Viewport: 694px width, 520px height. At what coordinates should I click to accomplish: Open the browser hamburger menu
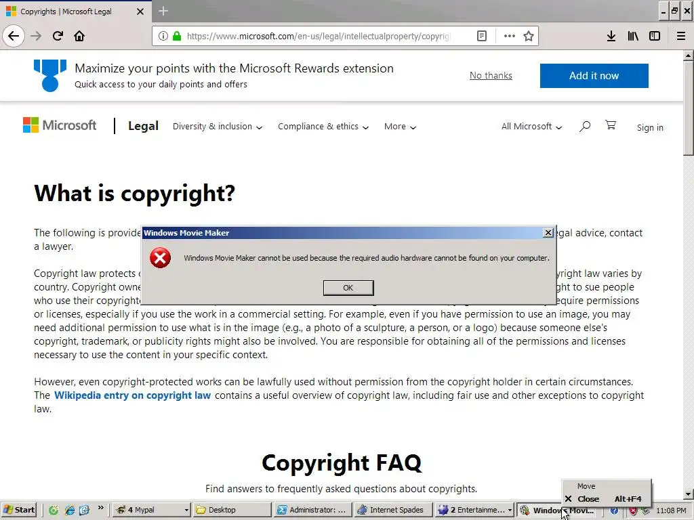tap(681, 36)
